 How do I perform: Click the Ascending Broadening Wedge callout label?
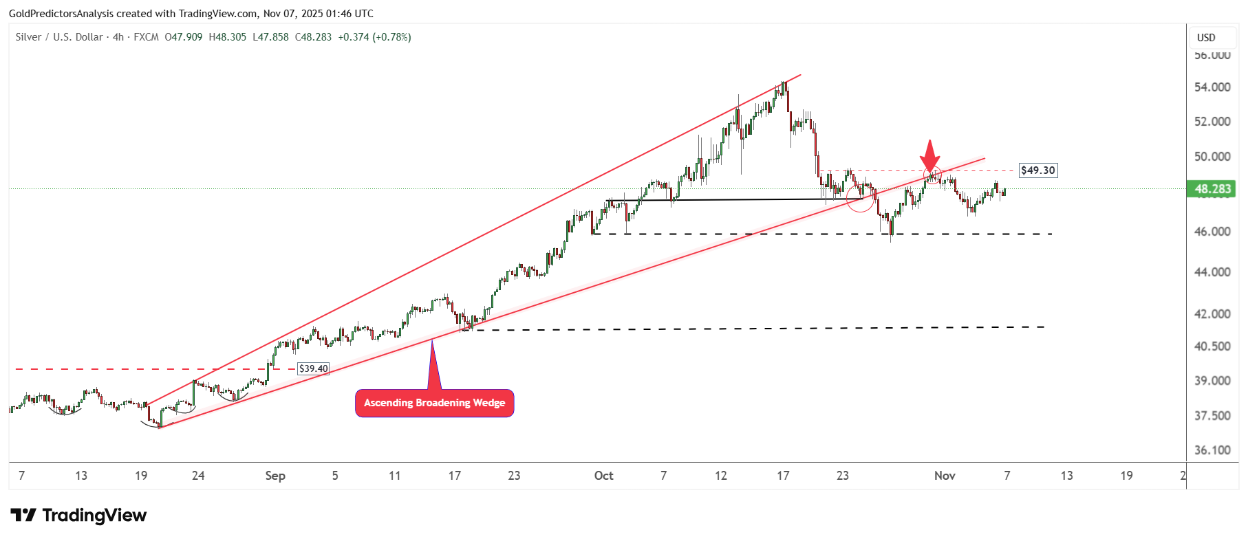point(434,403)
